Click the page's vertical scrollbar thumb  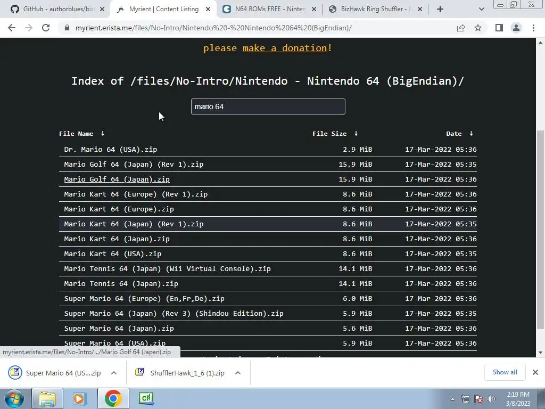pos(540,230)
